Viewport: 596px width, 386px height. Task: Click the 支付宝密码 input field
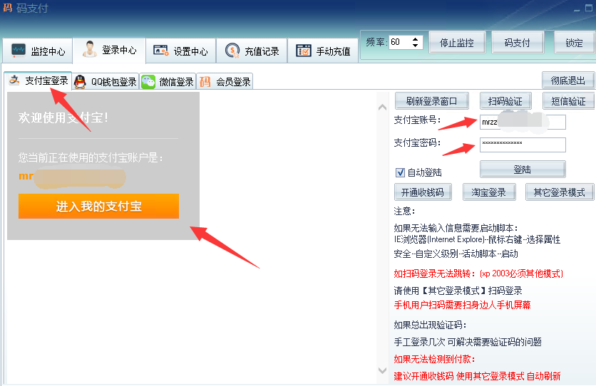522,145
